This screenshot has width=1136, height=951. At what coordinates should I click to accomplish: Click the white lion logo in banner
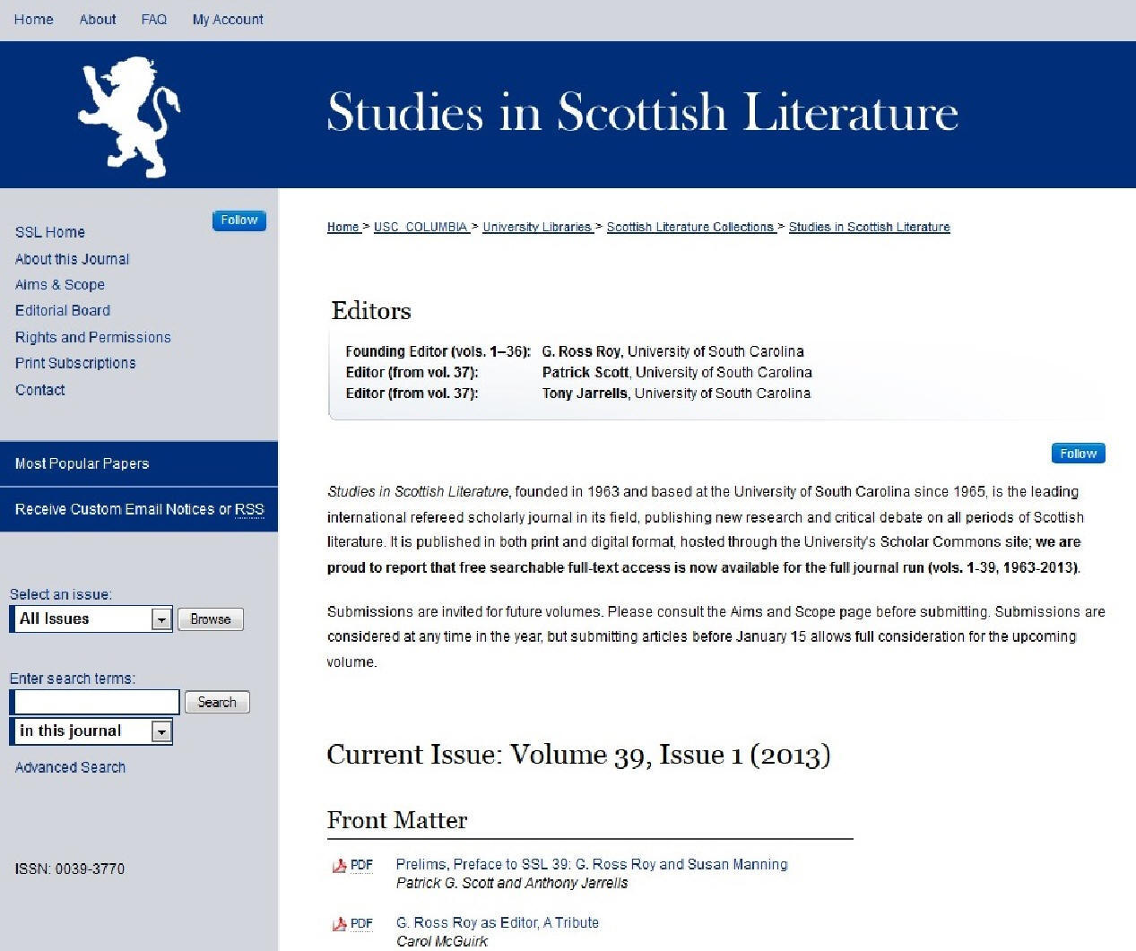128,117
